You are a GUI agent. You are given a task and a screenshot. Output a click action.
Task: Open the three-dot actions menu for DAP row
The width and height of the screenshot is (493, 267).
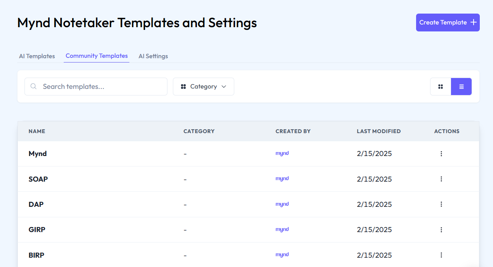(441, 204)
